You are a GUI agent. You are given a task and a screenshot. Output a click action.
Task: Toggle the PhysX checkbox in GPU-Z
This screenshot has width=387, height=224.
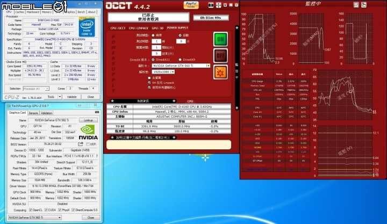60,210
